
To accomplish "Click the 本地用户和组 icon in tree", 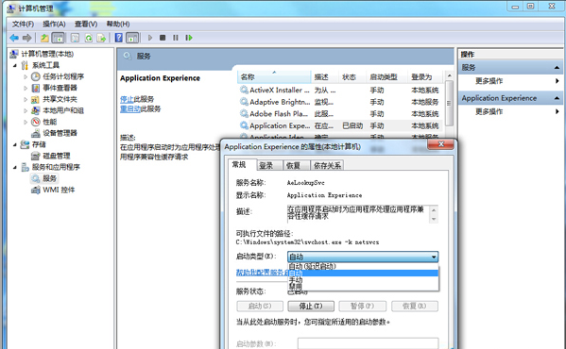I will tap(35, 110).
